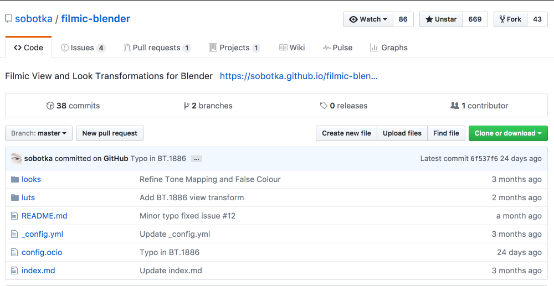554x286 pixels.
Task: Click the contributors people icon
Action: tap(455, 106)
